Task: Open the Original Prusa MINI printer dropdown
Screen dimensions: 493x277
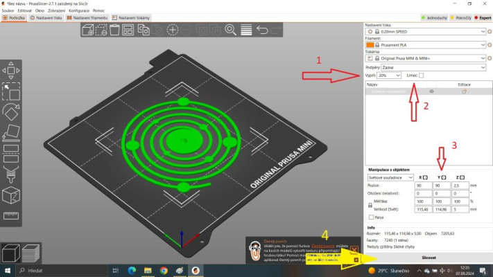Action: pos(426,58)
